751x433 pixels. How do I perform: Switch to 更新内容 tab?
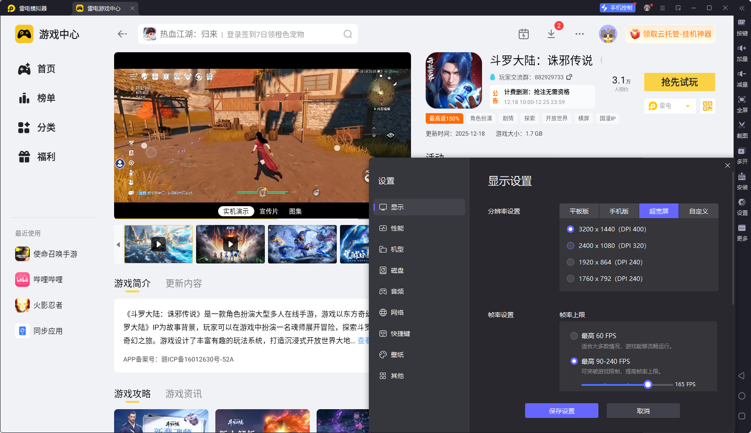coord(184,284)
